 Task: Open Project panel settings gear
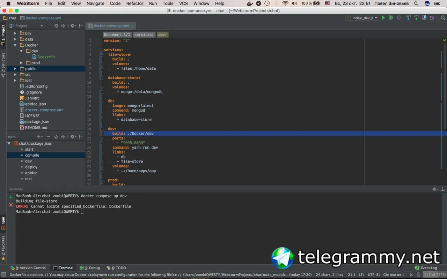[73, 26]
